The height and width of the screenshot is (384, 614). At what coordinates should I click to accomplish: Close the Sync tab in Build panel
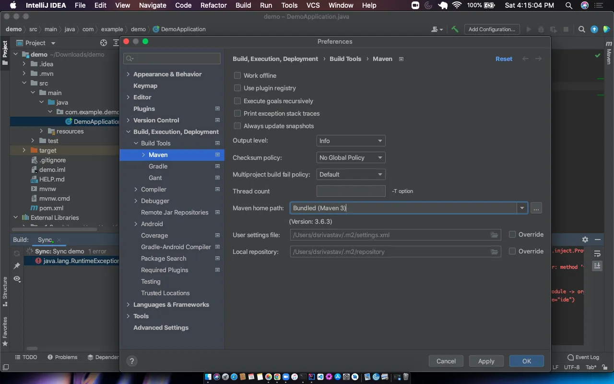pyautogui.click(x=59, y=240)
